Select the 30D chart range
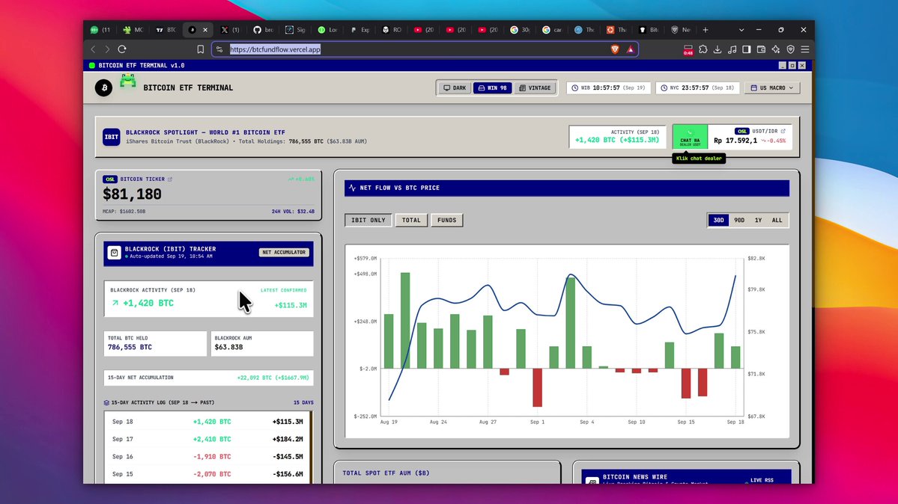 718,220
